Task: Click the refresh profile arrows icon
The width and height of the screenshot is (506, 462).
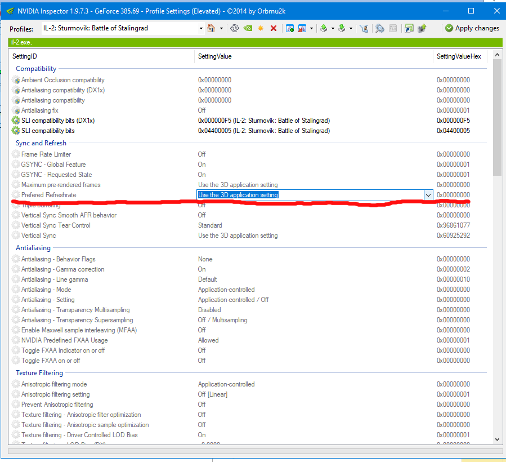Action: [x=235, y=28]
